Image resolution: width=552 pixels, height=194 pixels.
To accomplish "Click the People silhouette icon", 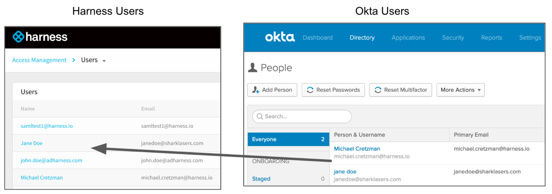I will (x=253, y=67).
